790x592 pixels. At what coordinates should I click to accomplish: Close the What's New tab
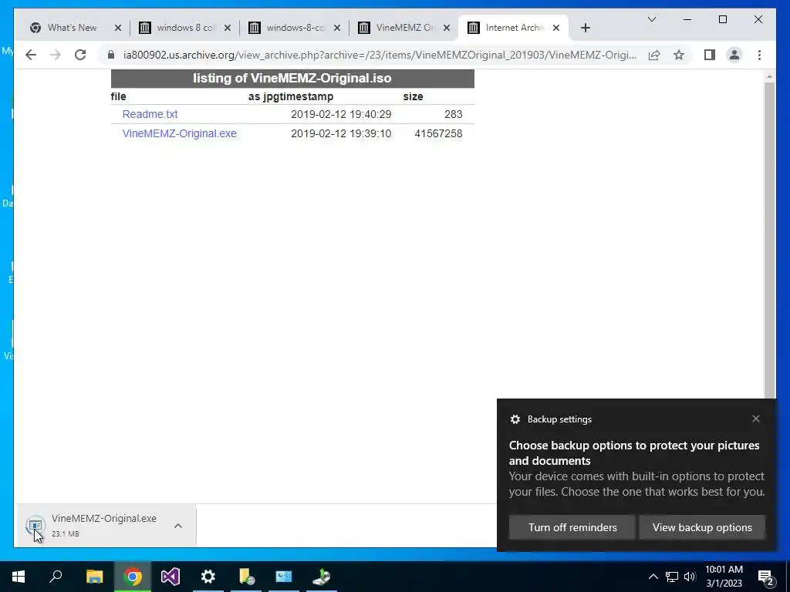118,29
